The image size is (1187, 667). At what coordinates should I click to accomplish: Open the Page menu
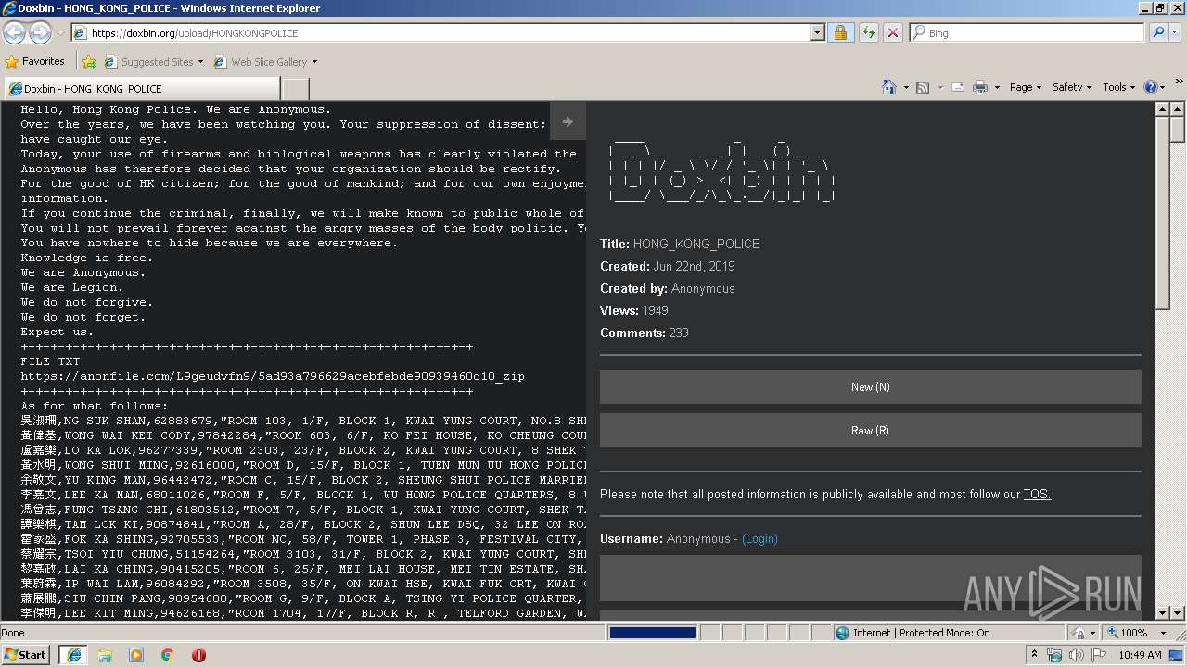[x=1026, y=87]
